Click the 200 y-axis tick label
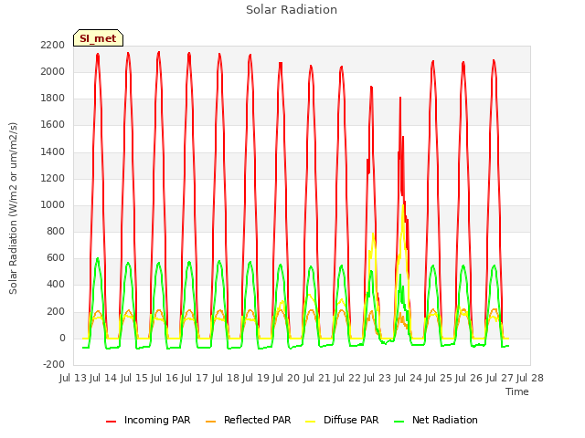 point(56,311)
